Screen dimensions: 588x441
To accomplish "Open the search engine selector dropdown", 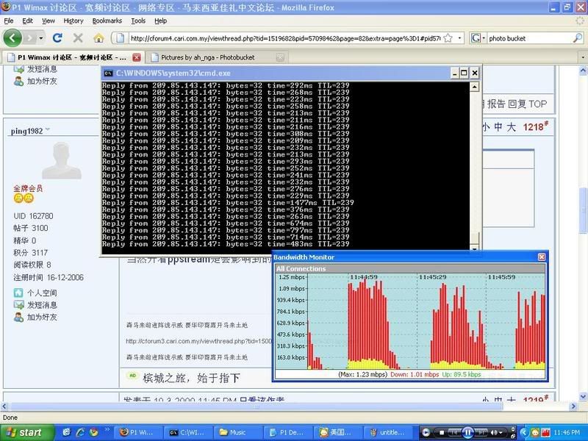I will pyautogui.click(x=478, y=37).
